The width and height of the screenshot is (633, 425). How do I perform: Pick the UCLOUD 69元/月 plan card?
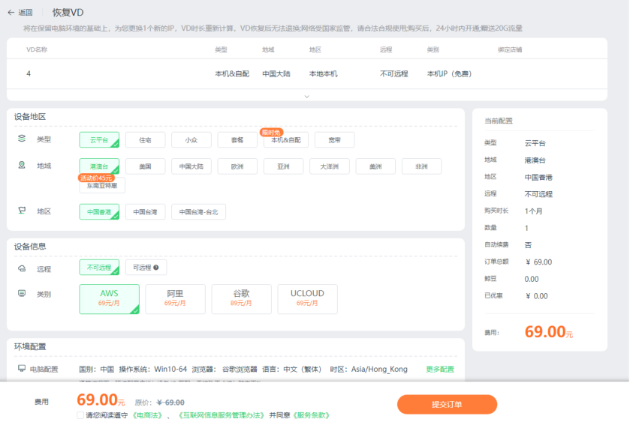[307, 299]
